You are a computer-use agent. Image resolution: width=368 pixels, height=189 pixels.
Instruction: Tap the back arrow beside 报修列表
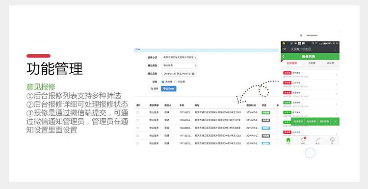point(283,57)
